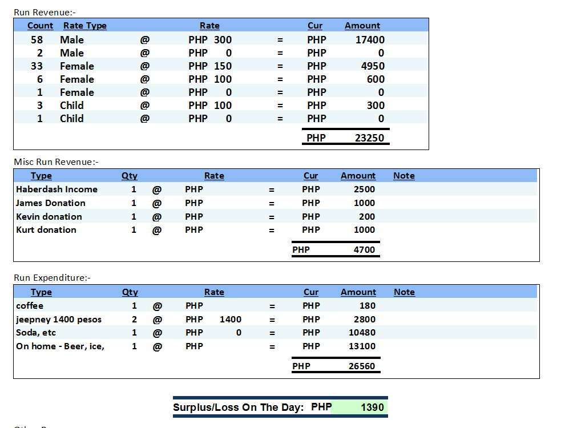Click the expenditure amount 13100 cell
Image resolution: width=561 pixels, height=428 pixels.
pos(362,346)
